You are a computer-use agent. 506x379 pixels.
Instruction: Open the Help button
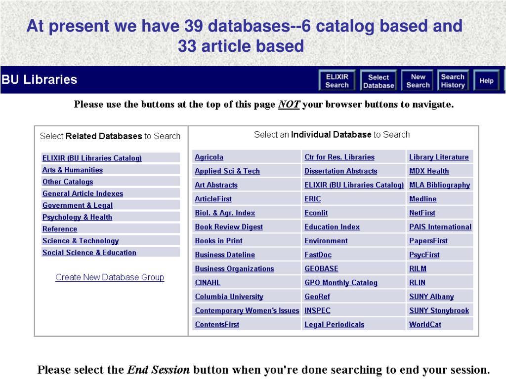[x=486, y=80]
